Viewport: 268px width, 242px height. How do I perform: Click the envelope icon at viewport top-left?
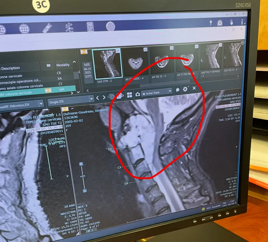tap(65, 109)
